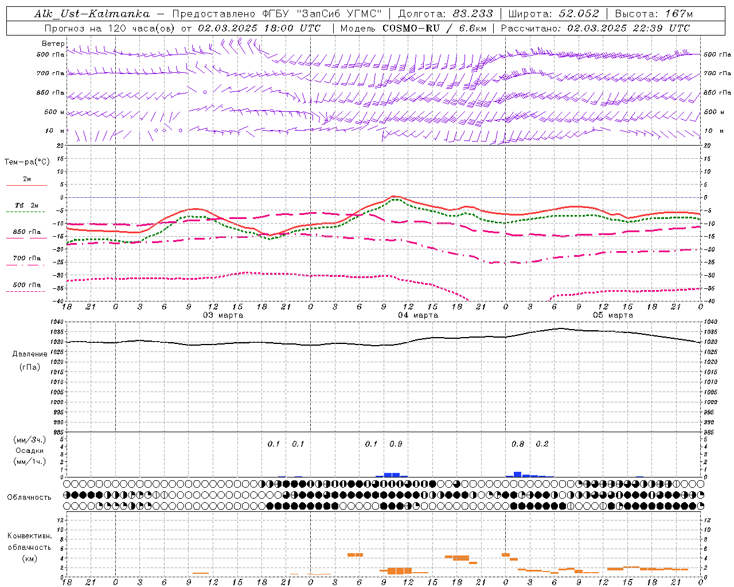Click the 0.9 precipitation value

[x=396, y=444]
